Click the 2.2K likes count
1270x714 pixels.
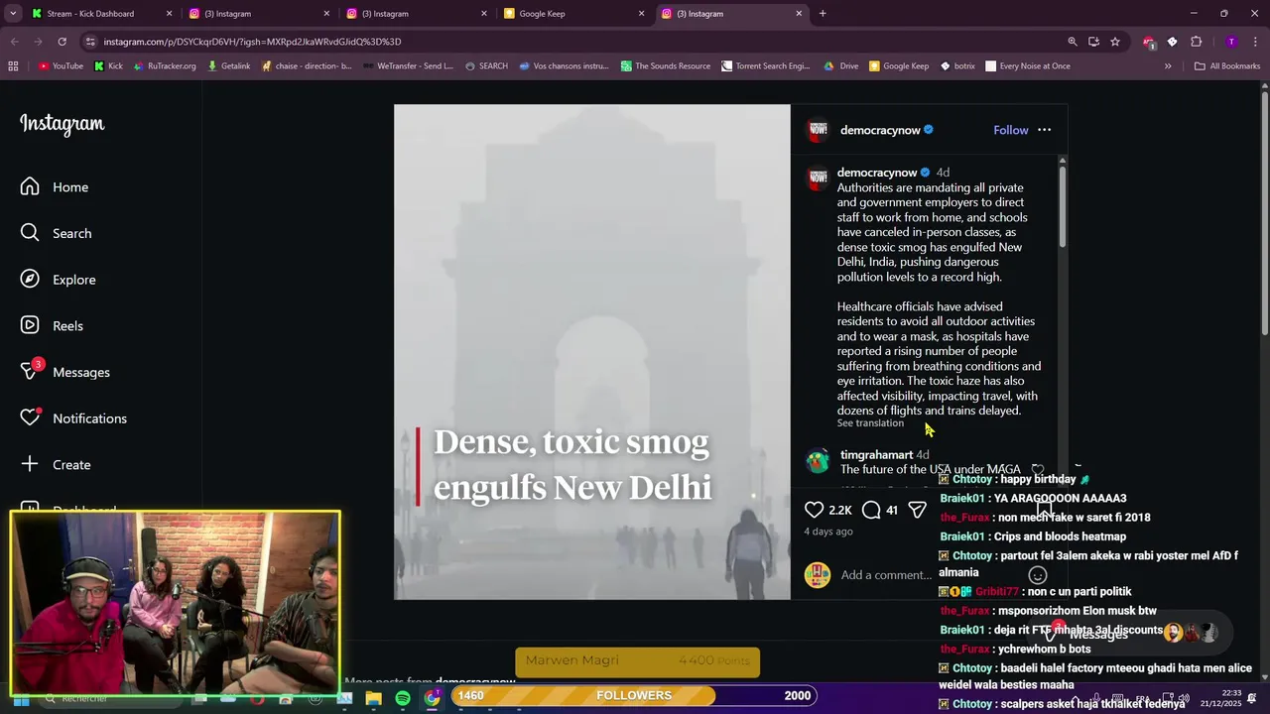point(840,510)
